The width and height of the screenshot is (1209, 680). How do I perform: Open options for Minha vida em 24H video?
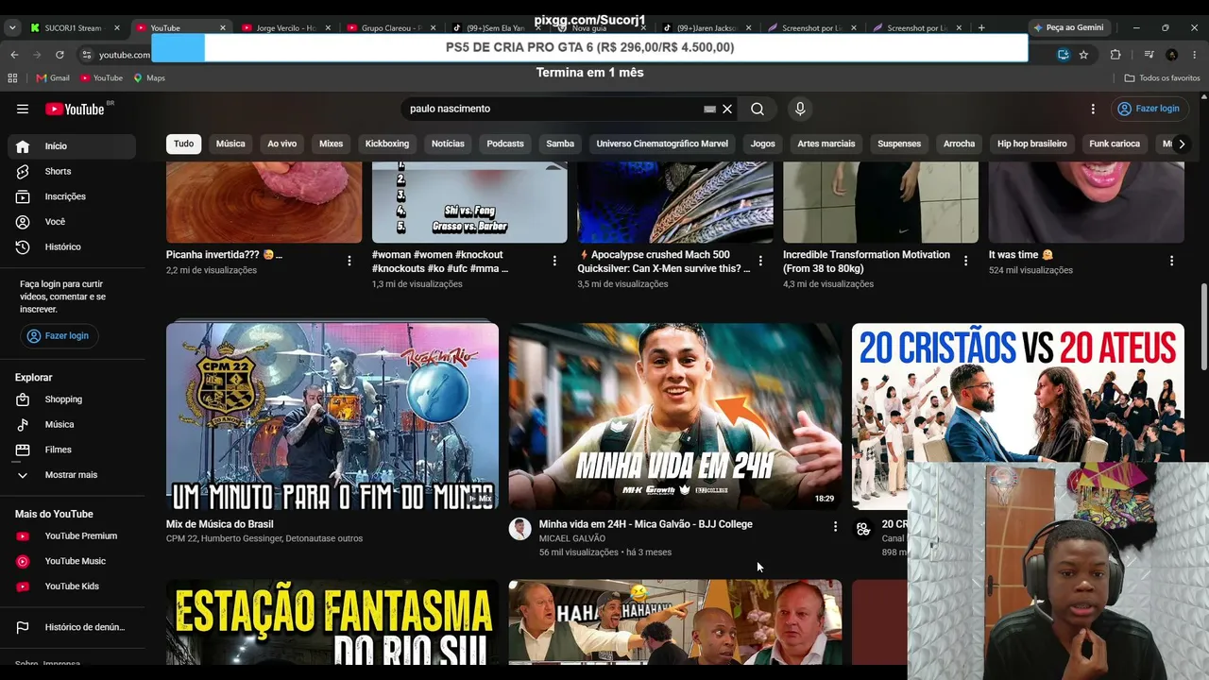click(x=835, y=526)
